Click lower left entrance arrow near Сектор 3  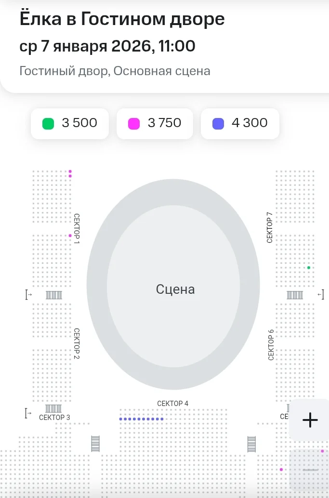coord(28,413)
